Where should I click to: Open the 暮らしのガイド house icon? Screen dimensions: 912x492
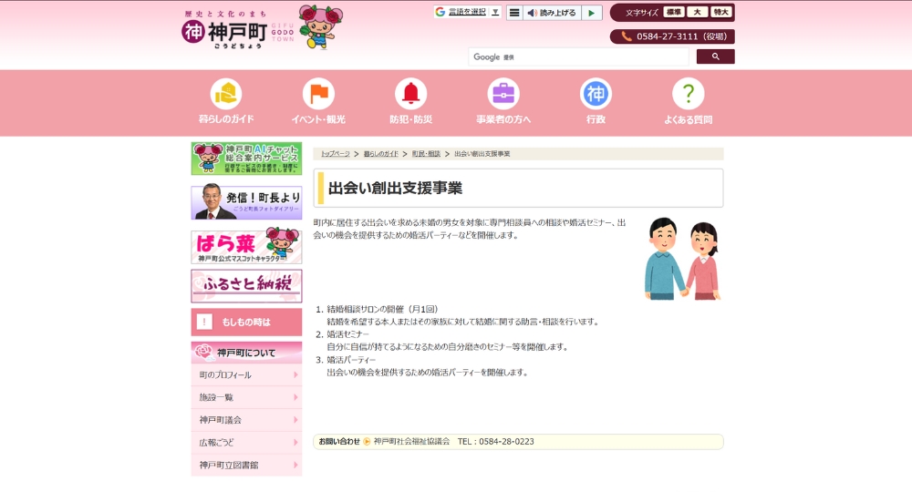click(x=226, y=94)
